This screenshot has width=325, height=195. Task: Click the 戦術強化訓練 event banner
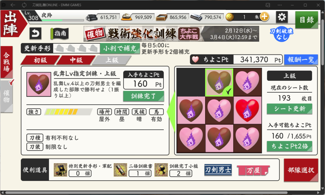[x=171, y=34]
